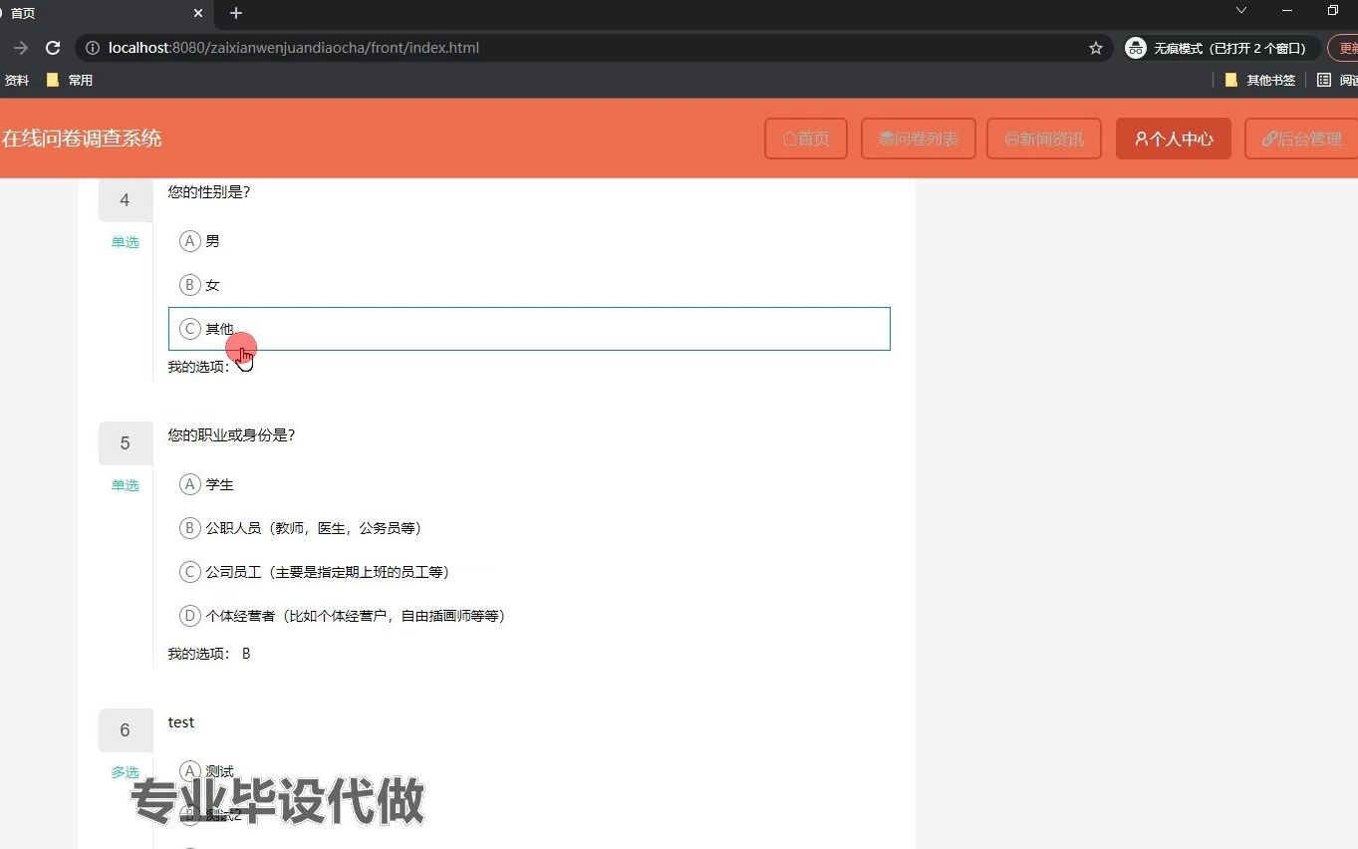This screenshot has height=849, width=1358.
Task: Open 后台管理 navigation button
Action: [x=1301, y=139]
